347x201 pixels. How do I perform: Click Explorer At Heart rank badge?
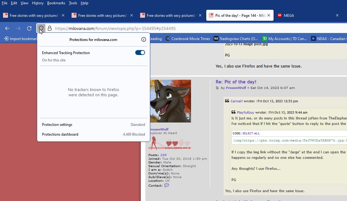[x=170, y=143]
